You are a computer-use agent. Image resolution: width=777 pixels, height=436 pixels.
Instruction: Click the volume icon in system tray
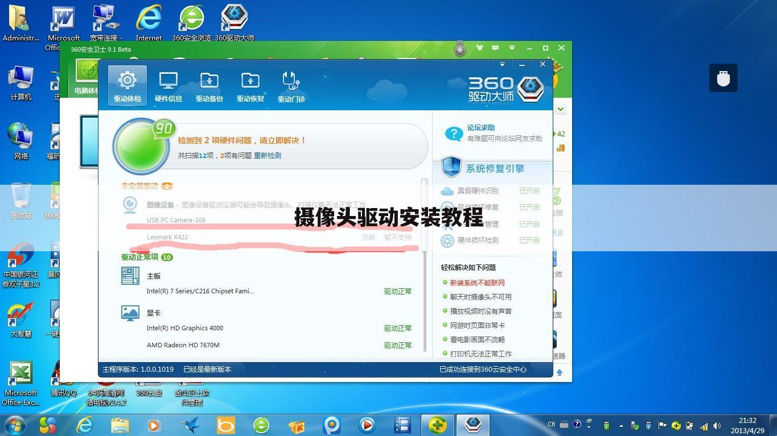[x=717, y=425]
